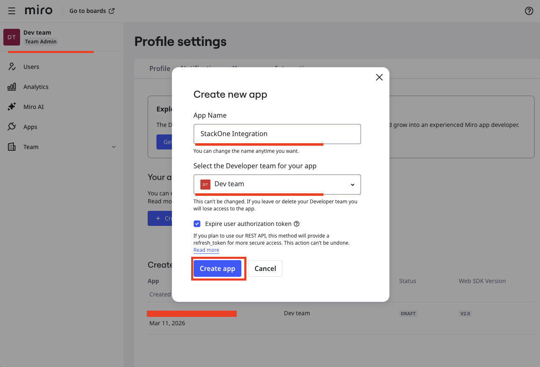Click the V2.0 SDK version badge
Viewport: 540px width, 367px height.
click(465, 314)
